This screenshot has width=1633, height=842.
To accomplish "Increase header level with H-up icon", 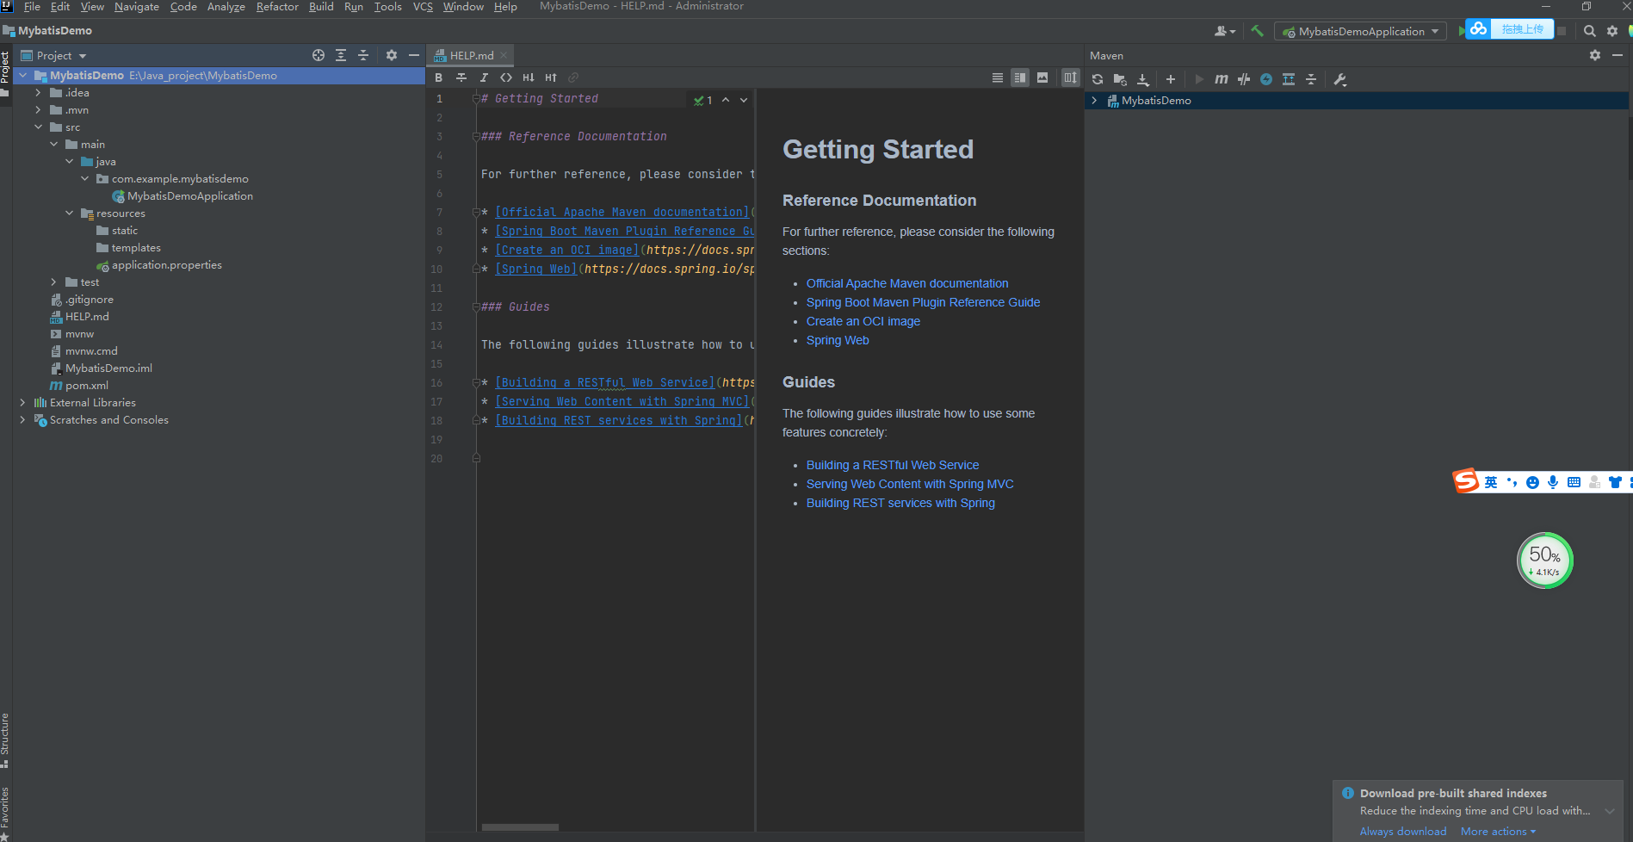I will pyautogui.click(x=551, y=77).
